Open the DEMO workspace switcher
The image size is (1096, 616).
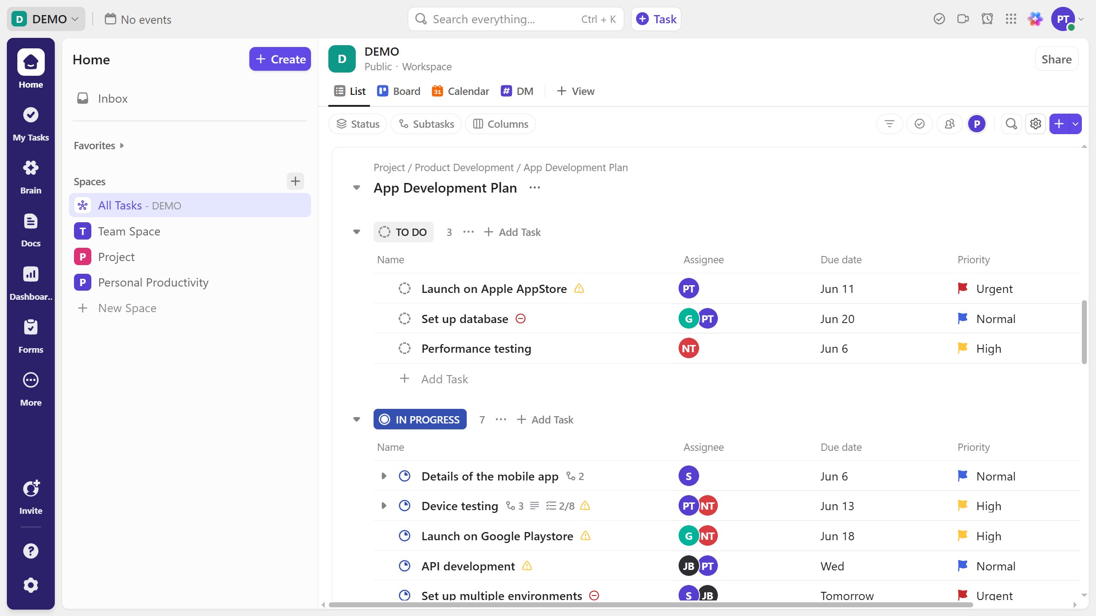(x=46, y=19)
